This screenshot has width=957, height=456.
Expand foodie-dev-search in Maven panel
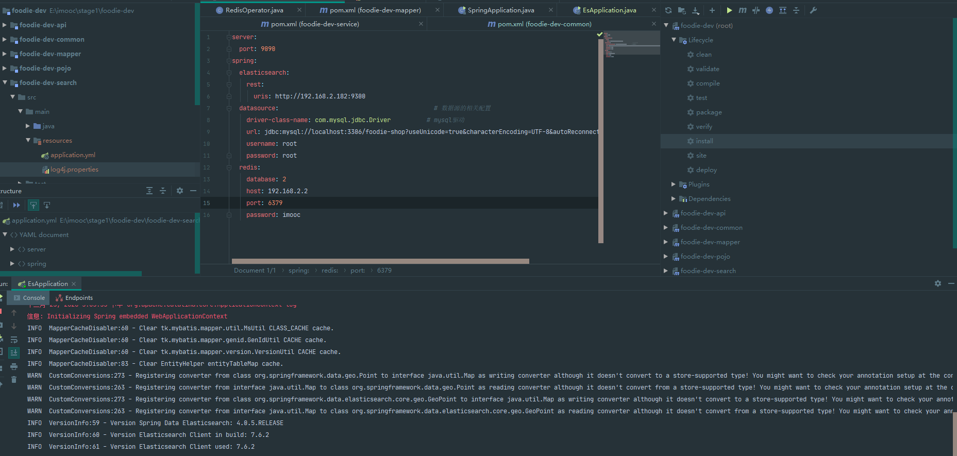click(666, 271)
